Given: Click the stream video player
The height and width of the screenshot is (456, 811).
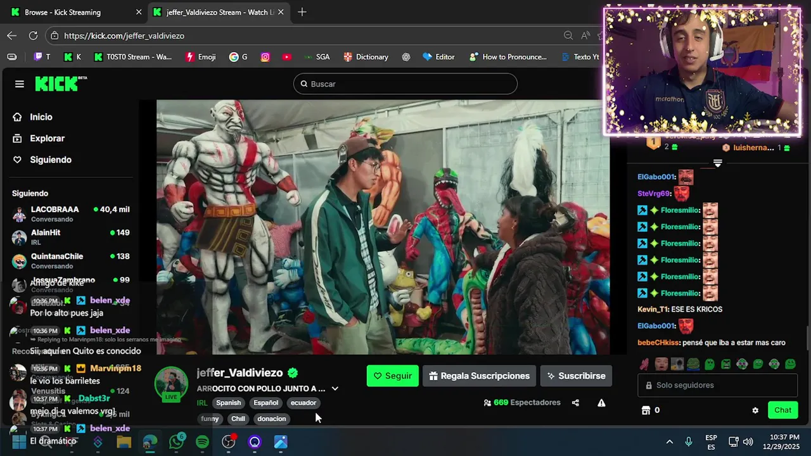Looking at the screenshot, I should 383,227.
